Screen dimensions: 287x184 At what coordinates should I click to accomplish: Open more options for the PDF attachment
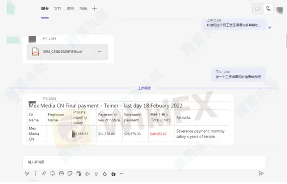click(100, 51)
